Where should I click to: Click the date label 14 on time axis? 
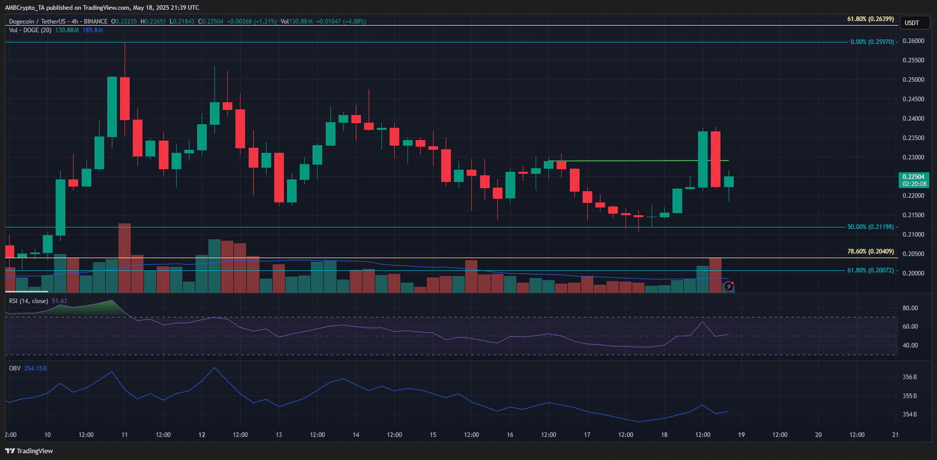click(x=356, y=435)
